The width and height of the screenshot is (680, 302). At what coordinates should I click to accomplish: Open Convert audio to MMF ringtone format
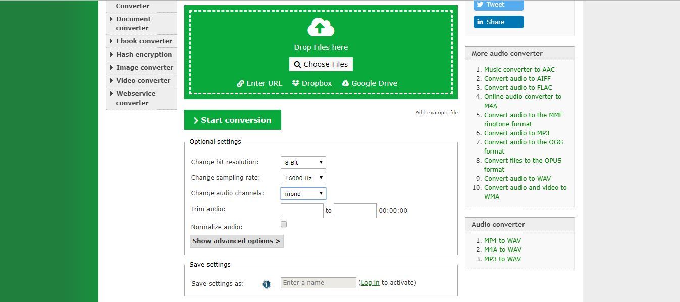[x=524, y=120]
